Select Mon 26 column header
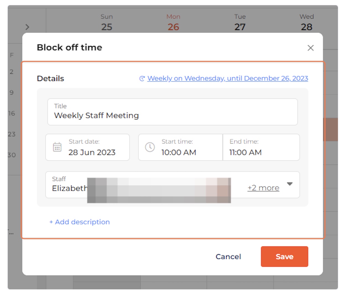 click(173, 22)
